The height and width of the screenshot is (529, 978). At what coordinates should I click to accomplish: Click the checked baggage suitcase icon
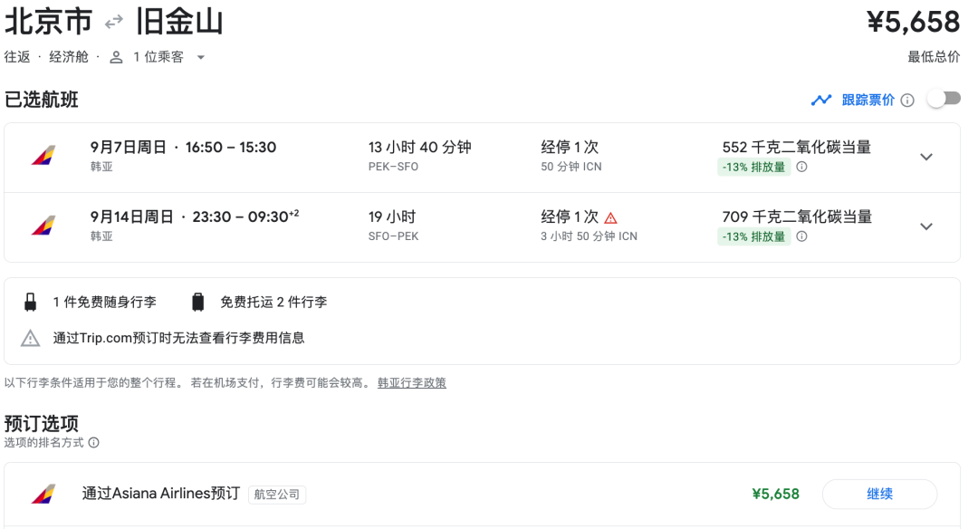coord(197,303)
